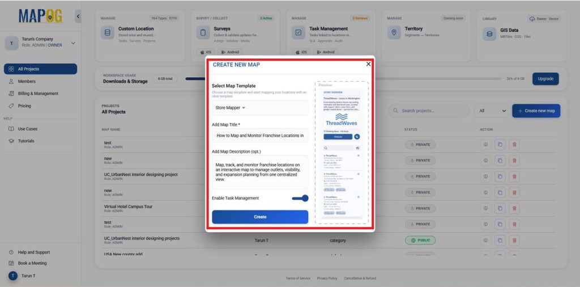Click the Territory card title

413,28
